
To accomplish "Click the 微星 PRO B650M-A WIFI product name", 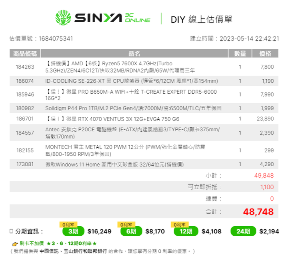I will (x=131, y=94).
